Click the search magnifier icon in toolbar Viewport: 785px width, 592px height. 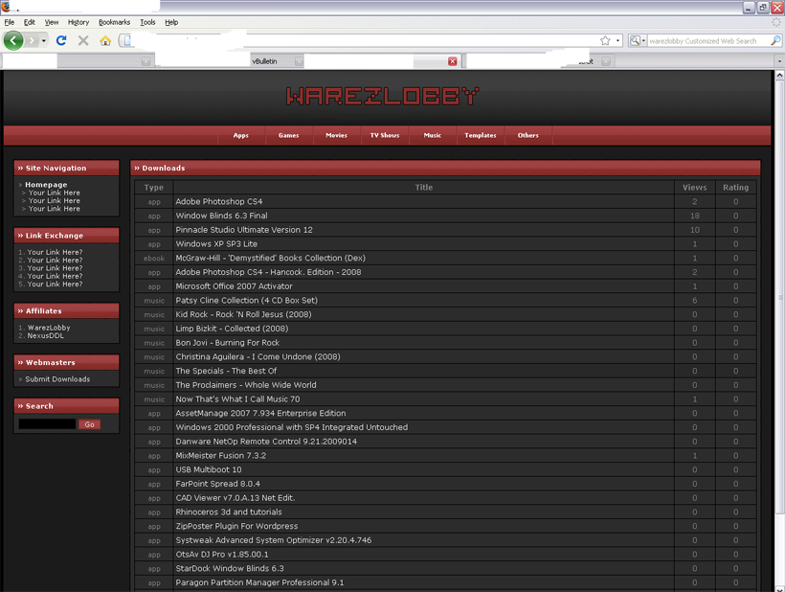pos(775,40)
